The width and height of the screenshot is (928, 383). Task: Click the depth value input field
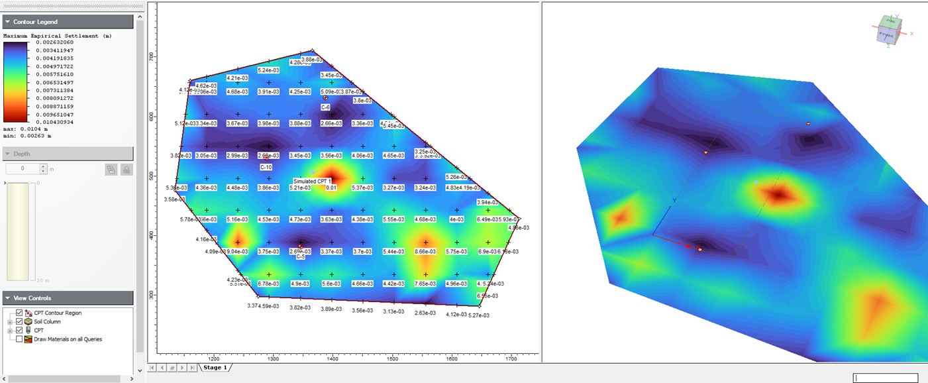22,170
